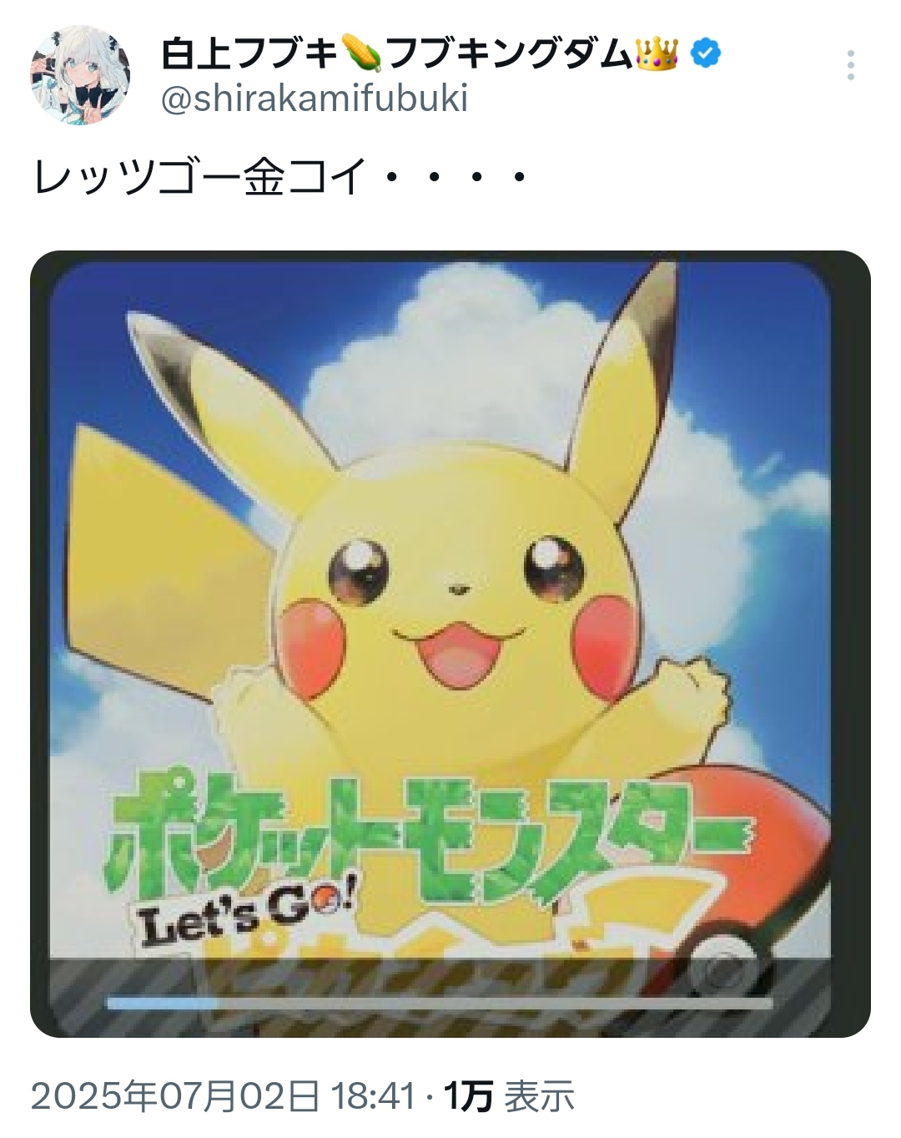Click the フブキングダム part of the name
Viewport: 901px width, 1138px height.
[509, 55]
